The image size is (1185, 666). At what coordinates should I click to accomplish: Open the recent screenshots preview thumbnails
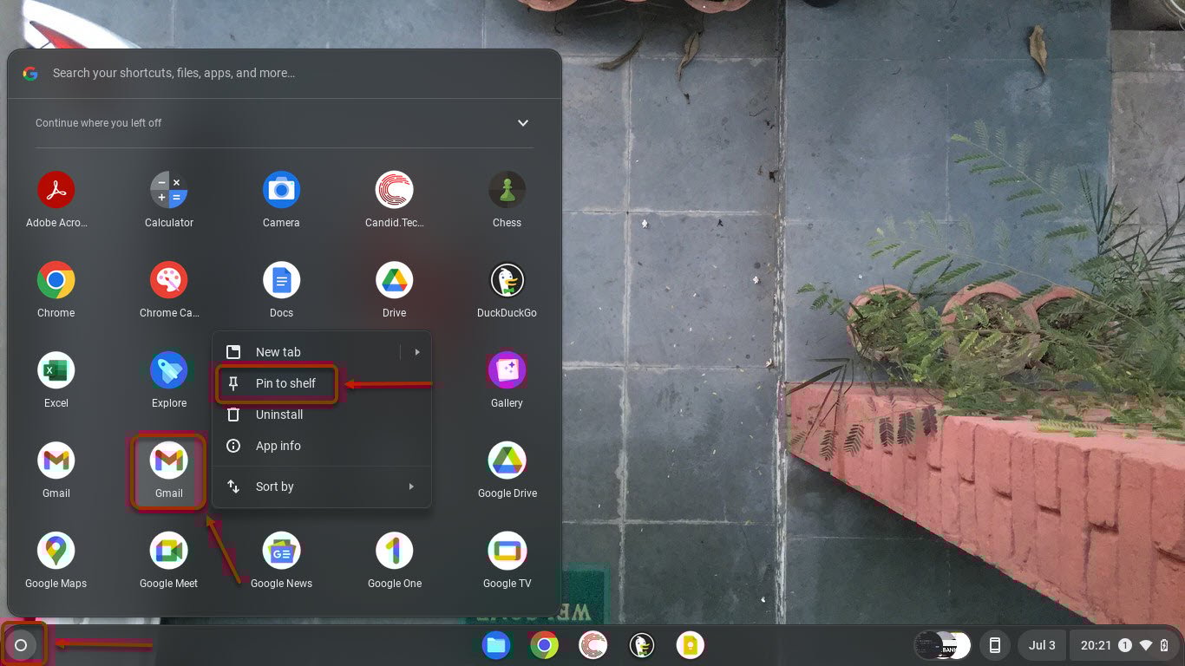[x=942, y=645]
